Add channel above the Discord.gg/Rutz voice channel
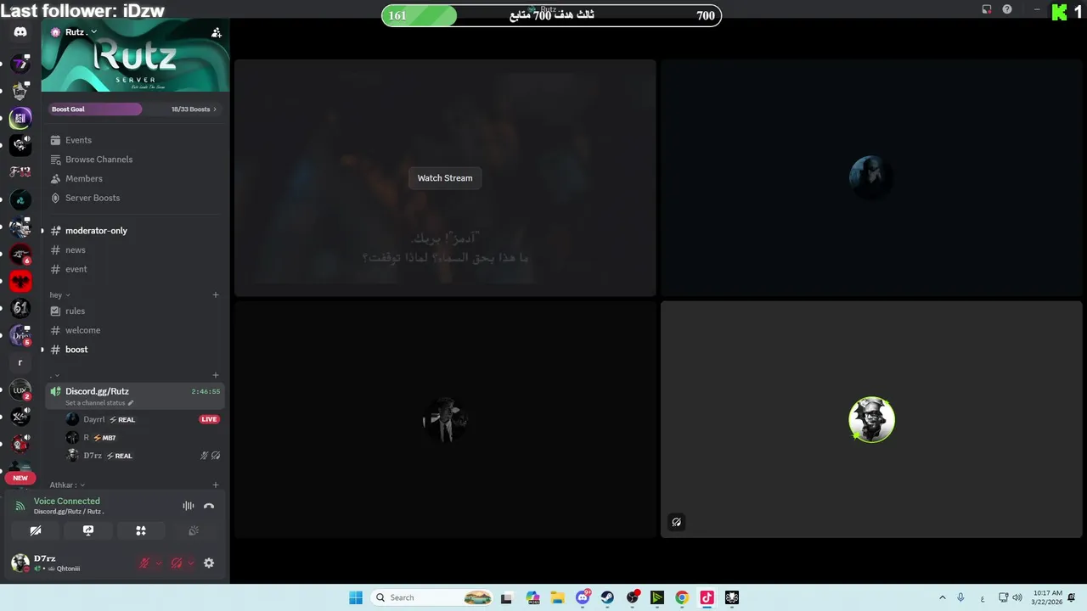 216,375
